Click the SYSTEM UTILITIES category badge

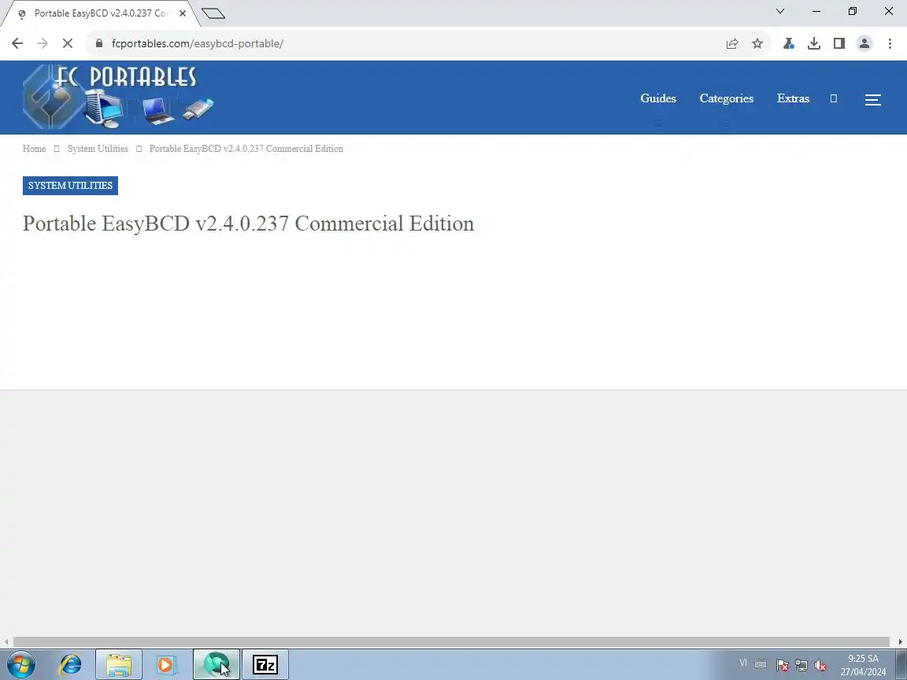pos(71,186)
